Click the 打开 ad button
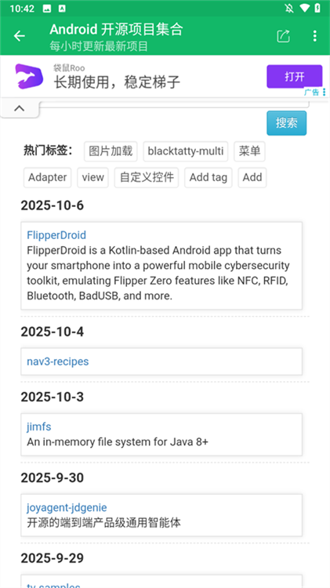330x588 pixels. [295, 77]
